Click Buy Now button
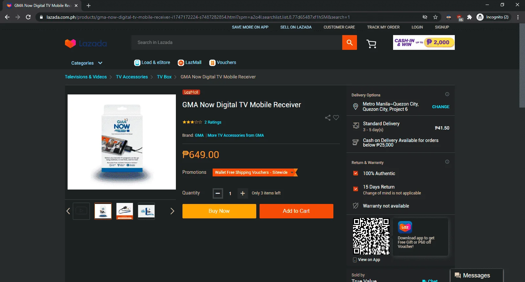The height and width of the screenshot is (282, 525). tap(219, 211)
